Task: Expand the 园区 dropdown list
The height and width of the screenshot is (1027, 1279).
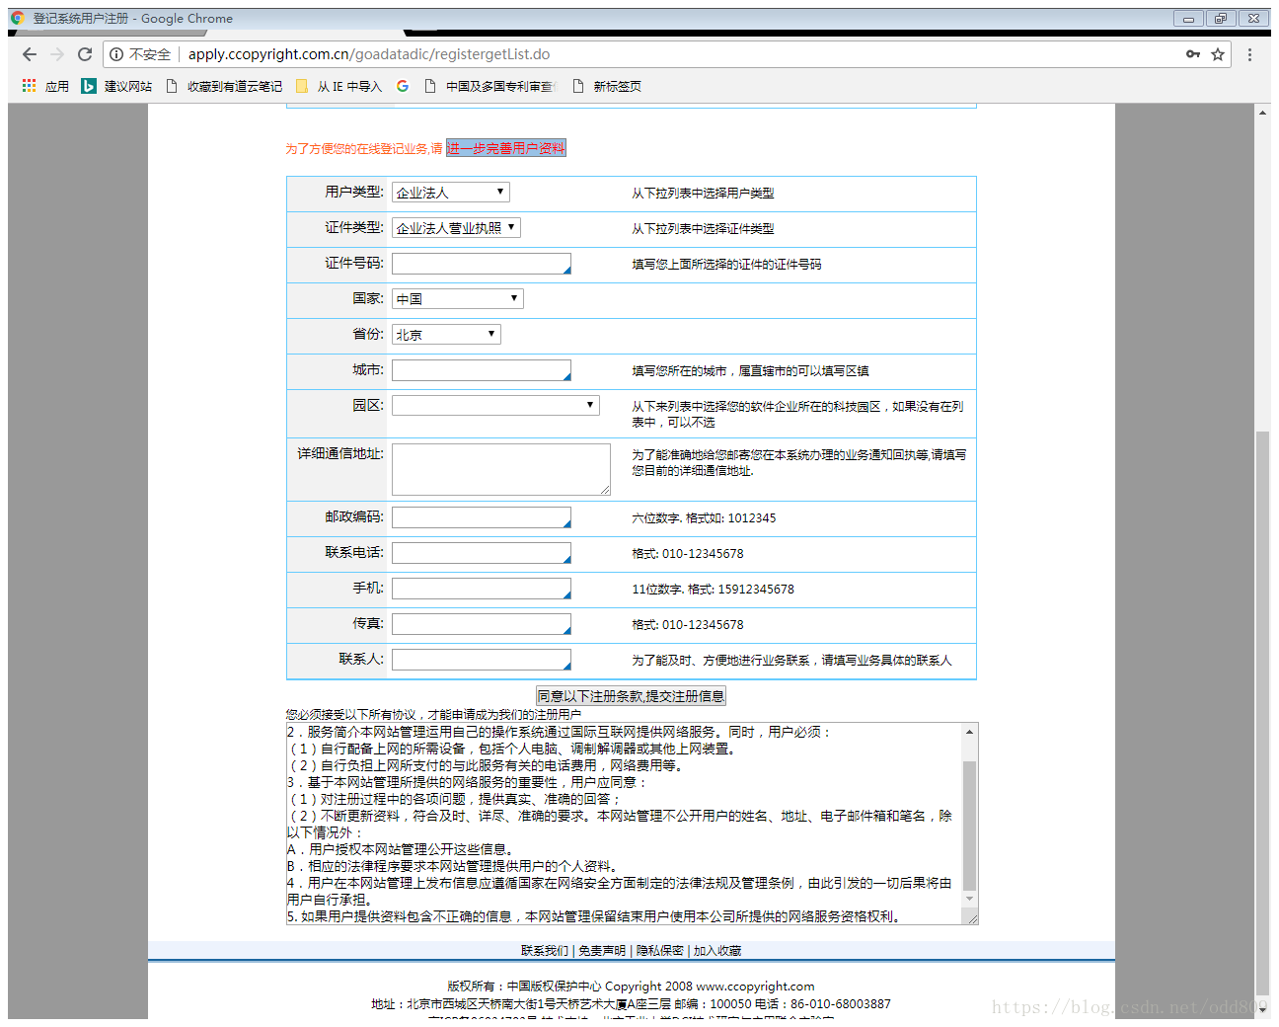Action: [494, 406]
